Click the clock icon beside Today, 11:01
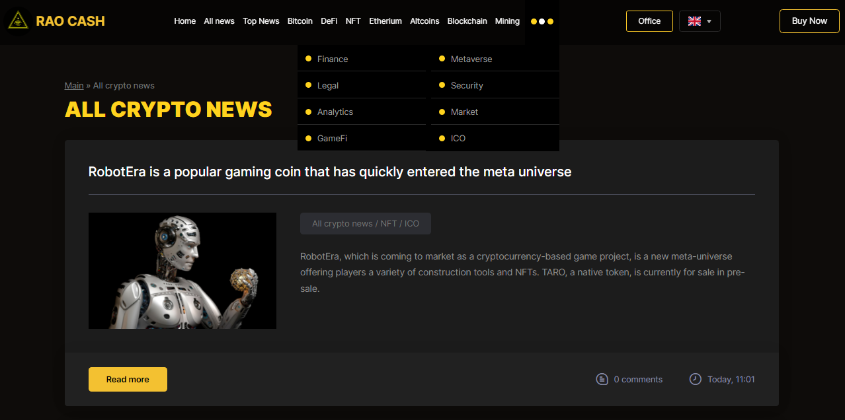The image size is (845, 420). [695, 379]
